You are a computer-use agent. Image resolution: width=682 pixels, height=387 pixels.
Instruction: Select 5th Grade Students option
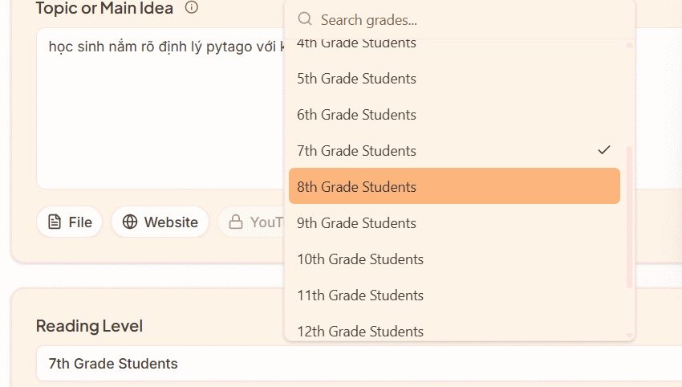pos(356,79)
